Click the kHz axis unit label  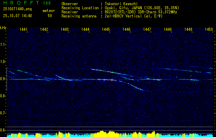[3, 27]
